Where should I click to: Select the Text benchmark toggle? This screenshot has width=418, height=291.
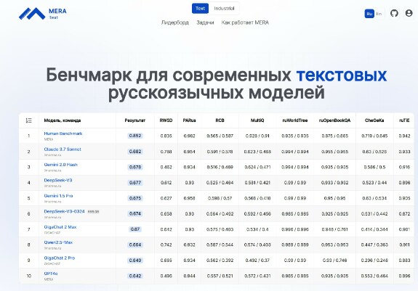(200, 9)
